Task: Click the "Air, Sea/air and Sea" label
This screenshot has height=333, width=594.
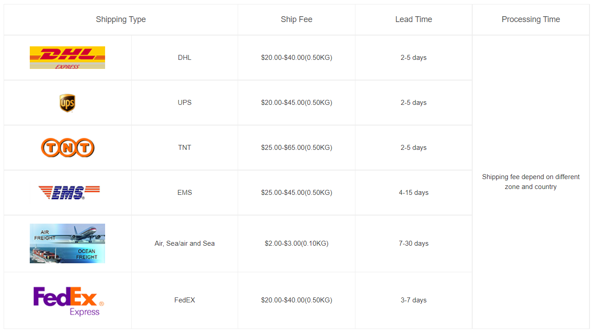Action: click(x=184, y=243)
